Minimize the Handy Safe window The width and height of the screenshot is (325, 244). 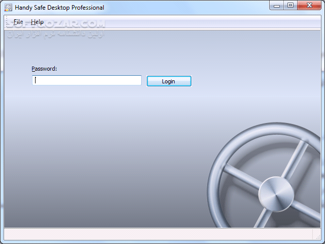[276, 6]
